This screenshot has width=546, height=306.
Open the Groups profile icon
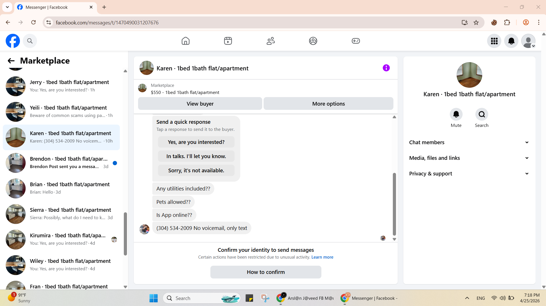[x=313, y=41]
